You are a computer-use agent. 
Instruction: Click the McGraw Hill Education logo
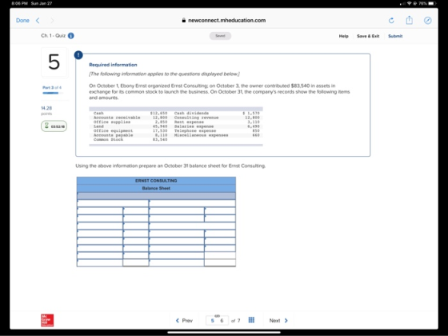pyautogui.click(x=47, y=320)
